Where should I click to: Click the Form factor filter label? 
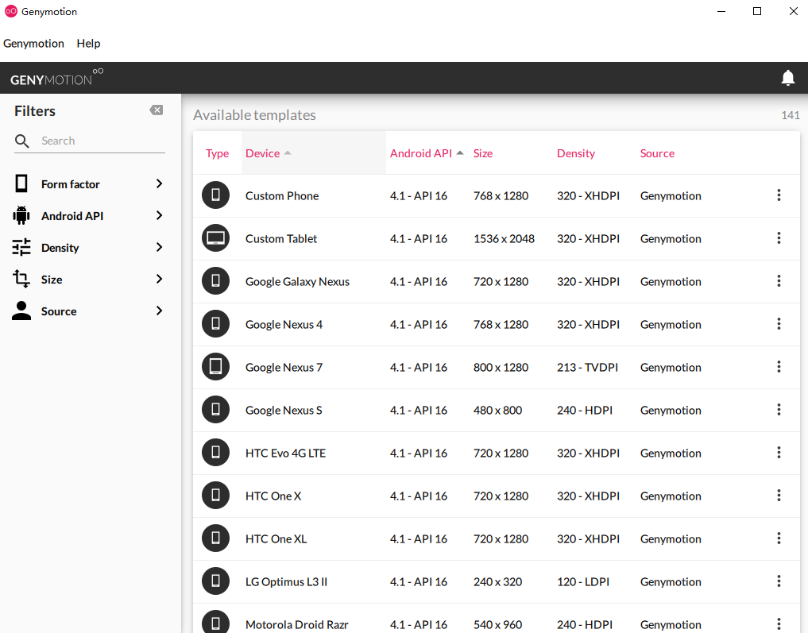pyautogui.click(x=70, y=184)
